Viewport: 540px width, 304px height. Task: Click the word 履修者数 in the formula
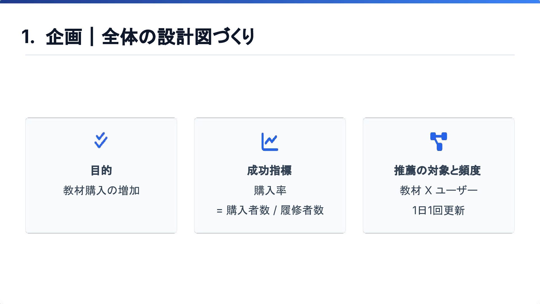coord(302,210)
